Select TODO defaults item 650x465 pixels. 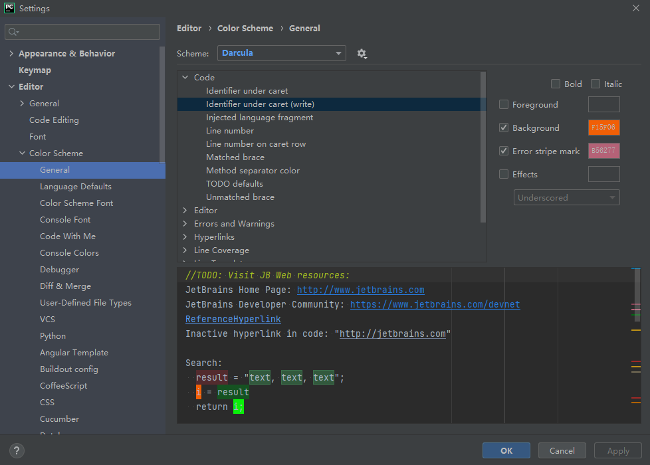[234, 183]
